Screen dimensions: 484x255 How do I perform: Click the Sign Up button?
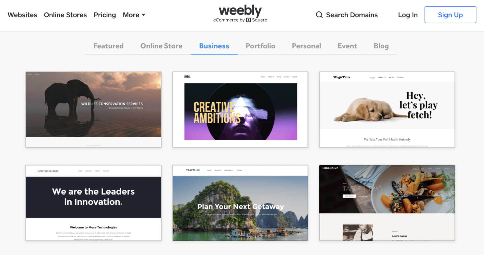pos(450,15)
